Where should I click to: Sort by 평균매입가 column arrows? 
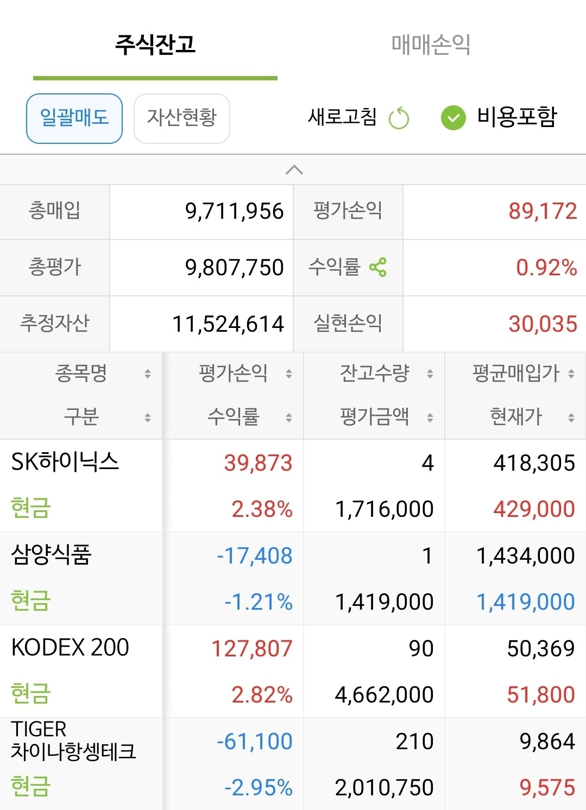tap(571, 374)
